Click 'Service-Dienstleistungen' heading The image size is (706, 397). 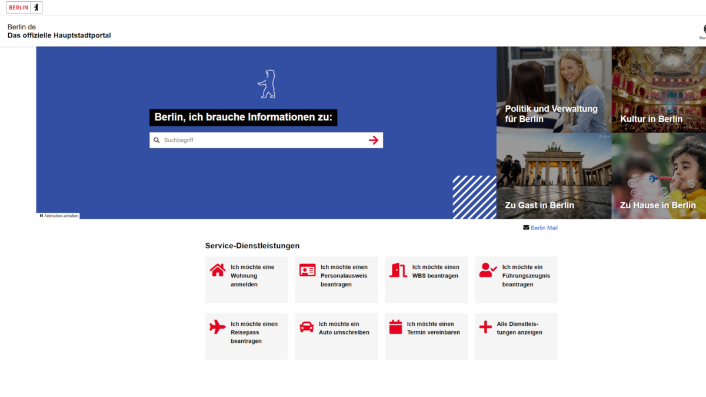pyautogui.click(x=252, y=246)
